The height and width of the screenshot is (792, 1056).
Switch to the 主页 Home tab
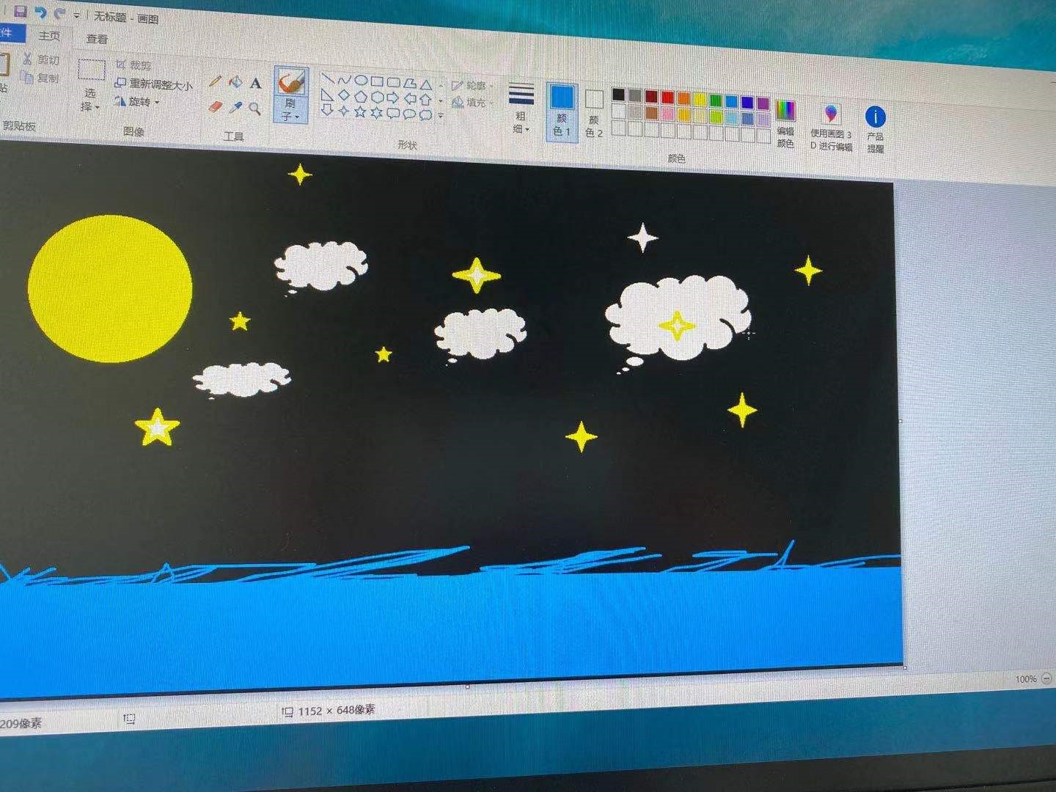tap(49, 35)
